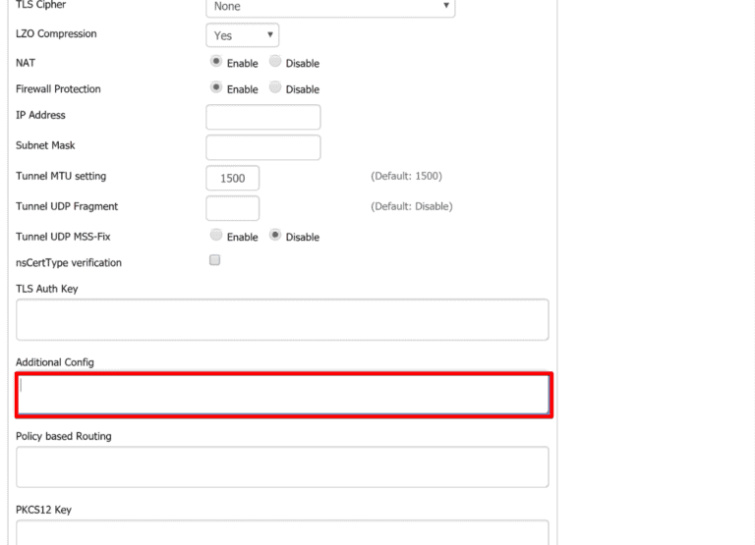
Task: Disable NAT radio option
Action: [275, 63]
